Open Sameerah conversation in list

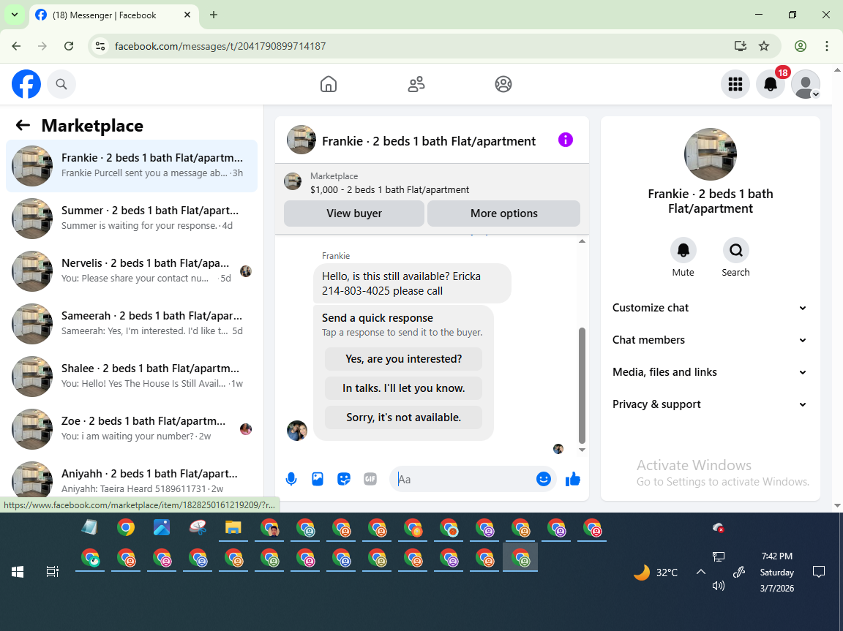point(132,324)
